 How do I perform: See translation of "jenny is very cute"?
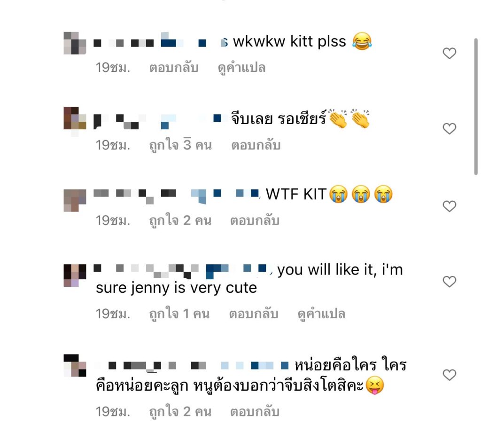pyautogui.click(x=321, y=314)
